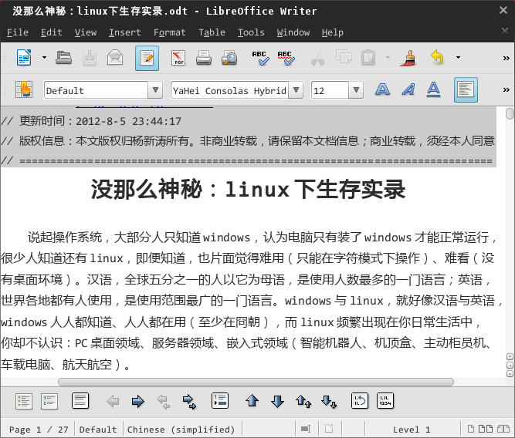Open a file using the Open icon
515x438 pixels.
64,58
